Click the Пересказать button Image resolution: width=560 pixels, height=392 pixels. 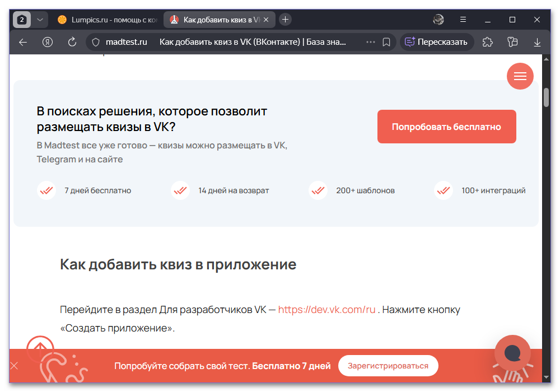436,42
